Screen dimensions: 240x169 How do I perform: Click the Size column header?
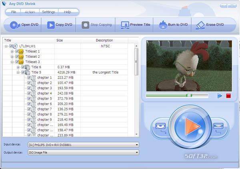pyautogui.click(x=68, y=40)
